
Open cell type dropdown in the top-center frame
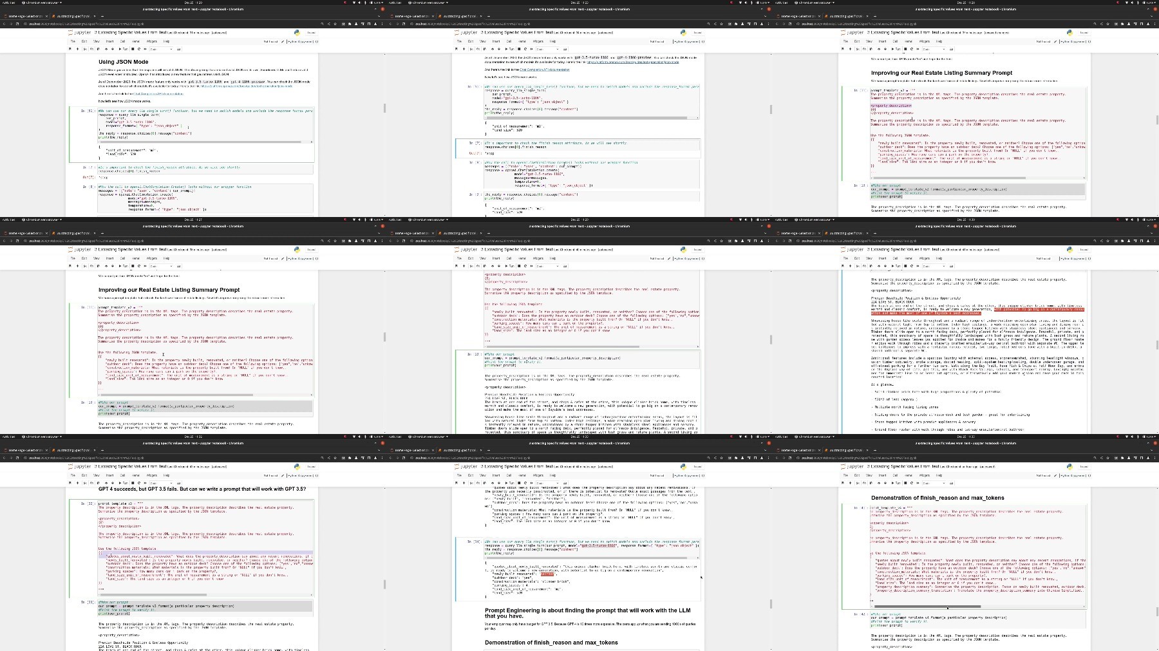(547, 49)
